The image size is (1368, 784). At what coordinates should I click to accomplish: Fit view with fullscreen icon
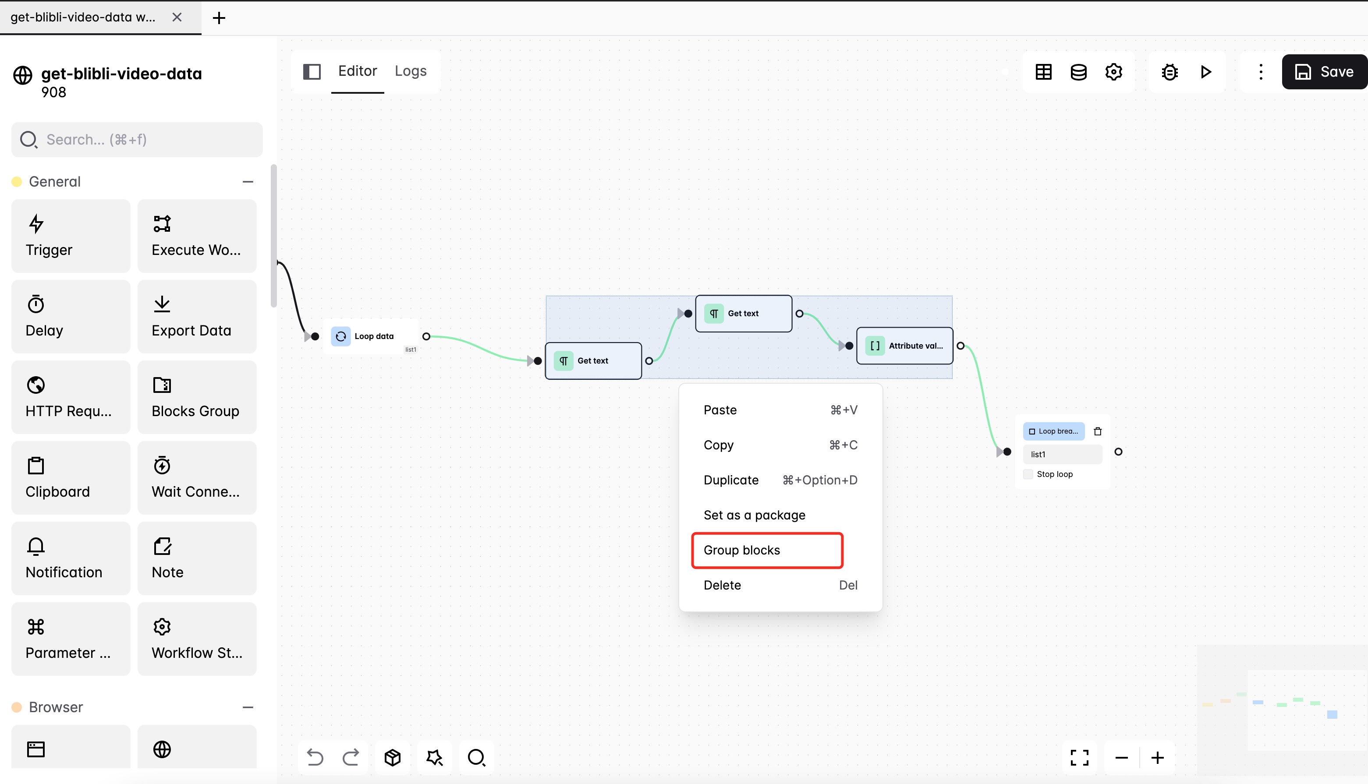[1079, 758]
